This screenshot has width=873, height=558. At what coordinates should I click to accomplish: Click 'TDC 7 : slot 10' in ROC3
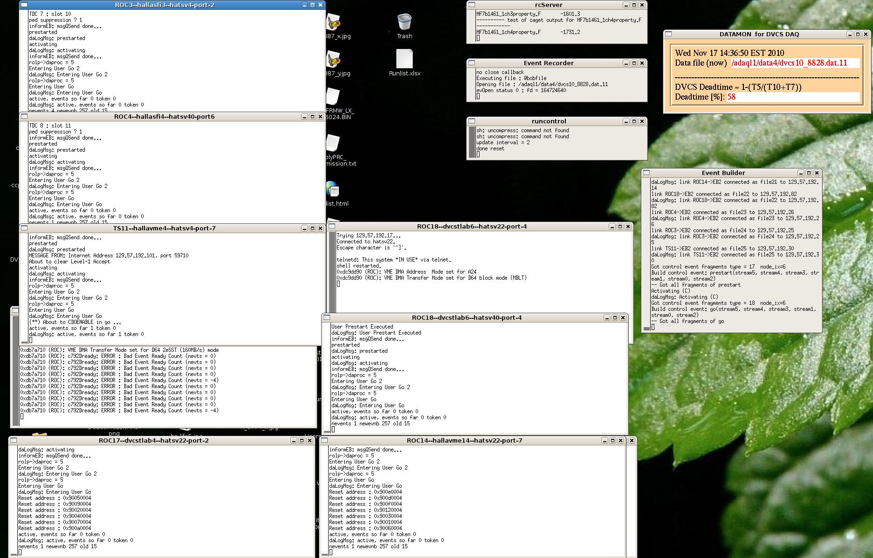pyautogui.click(x=50, y=14)
